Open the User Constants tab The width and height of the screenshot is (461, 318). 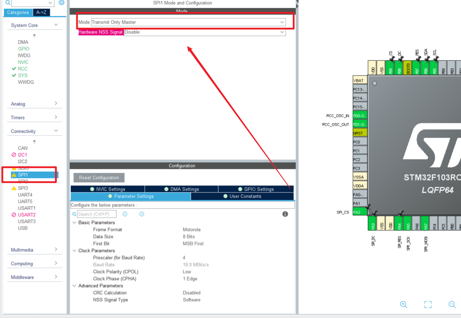[x=242, y=196]
